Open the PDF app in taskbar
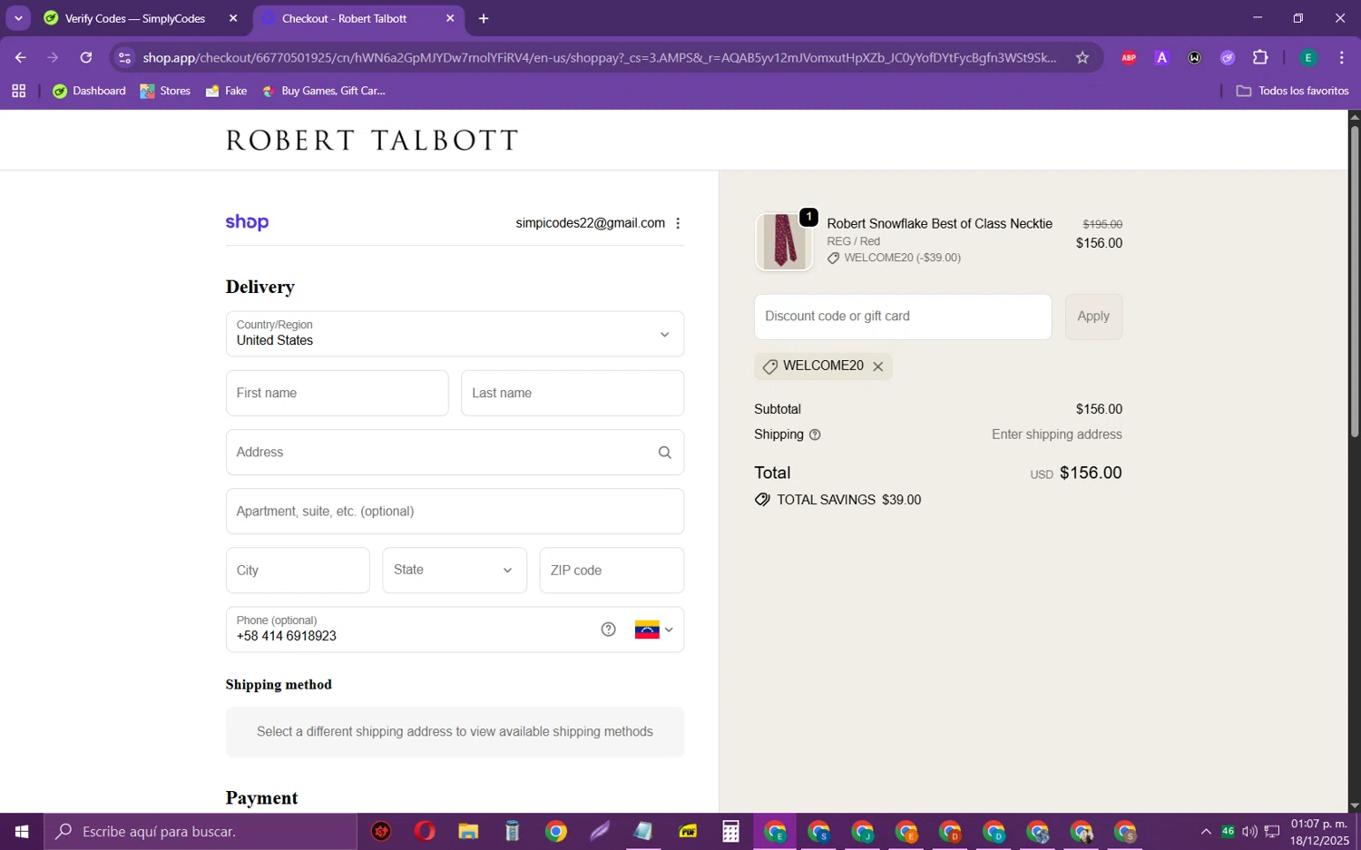 (x=688, y=832)
